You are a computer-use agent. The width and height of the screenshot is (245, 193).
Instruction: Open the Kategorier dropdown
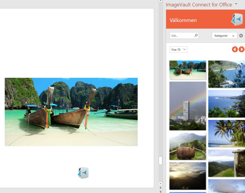[224, 35]
